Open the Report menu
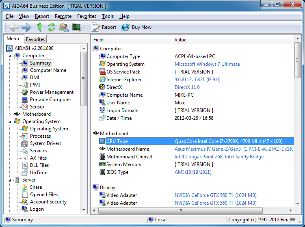 (42, 16)
